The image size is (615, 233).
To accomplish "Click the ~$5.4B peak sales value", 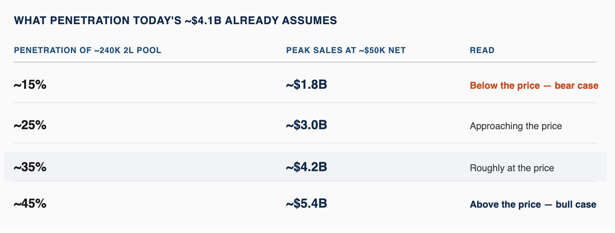I will pos(306,204).
